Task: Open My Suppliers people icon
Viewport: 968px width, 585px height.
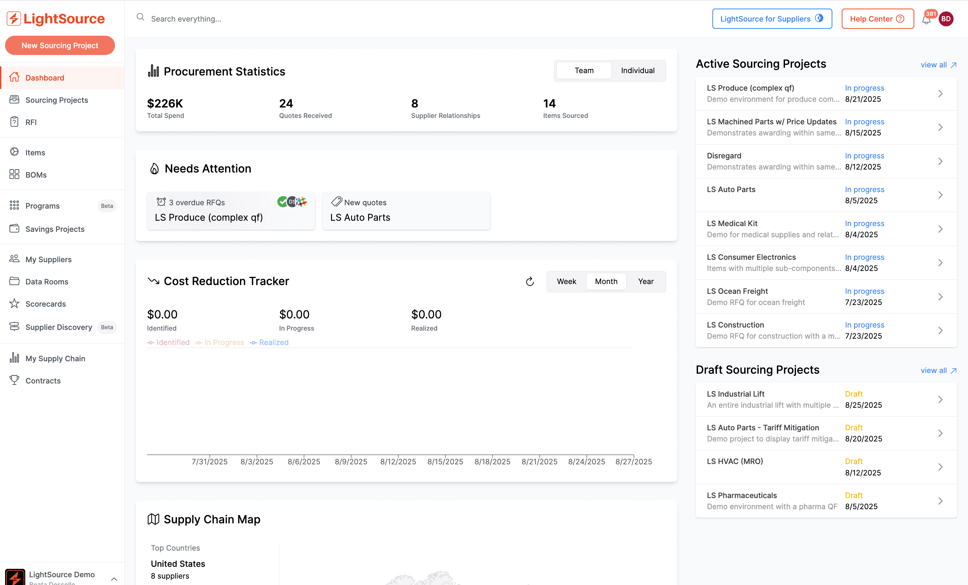Action: pos(14,259)
